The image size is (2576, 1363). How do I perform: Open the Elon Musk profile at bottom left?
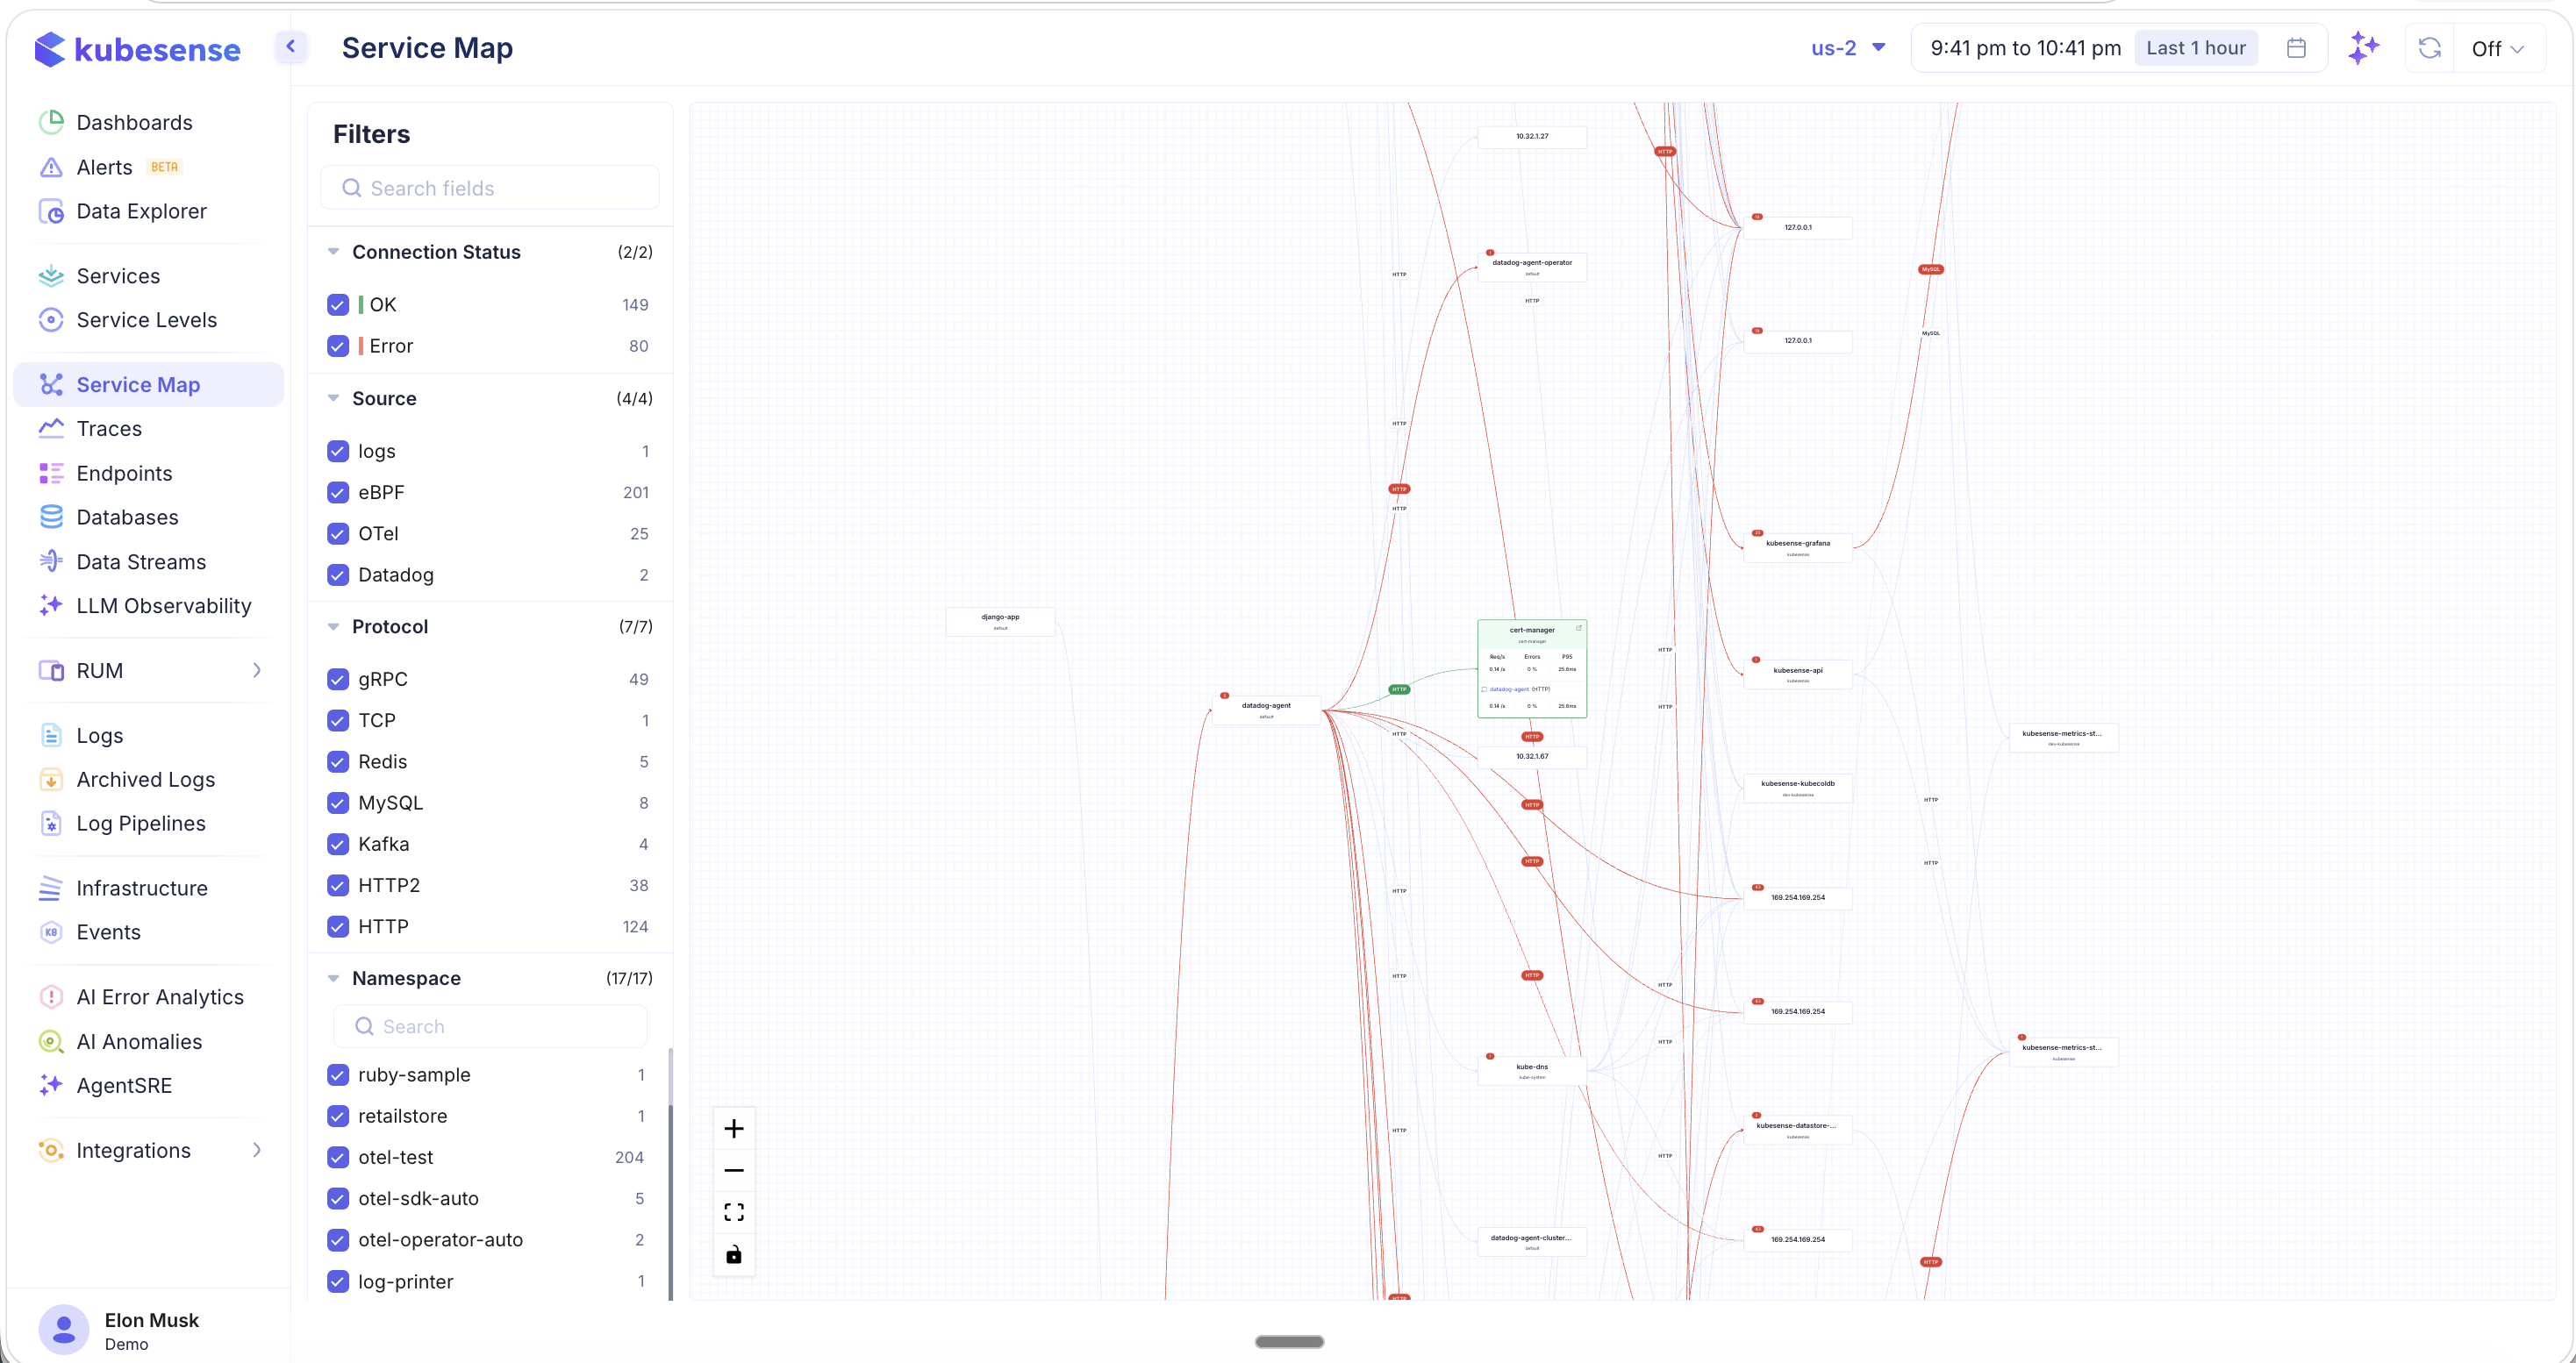[x=130, y=1330]
